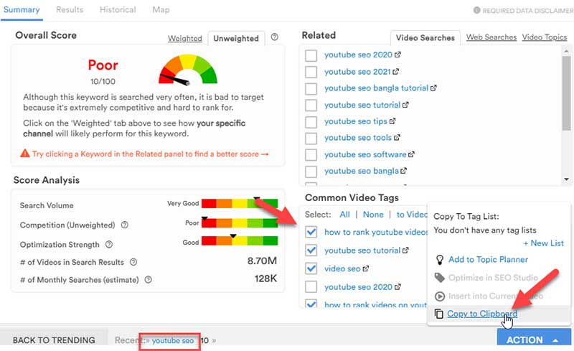574x351 pixels.
Task: Click the lightbulb icon for Topic Planner
Action: pyautogui.click(x=440, y=260)
